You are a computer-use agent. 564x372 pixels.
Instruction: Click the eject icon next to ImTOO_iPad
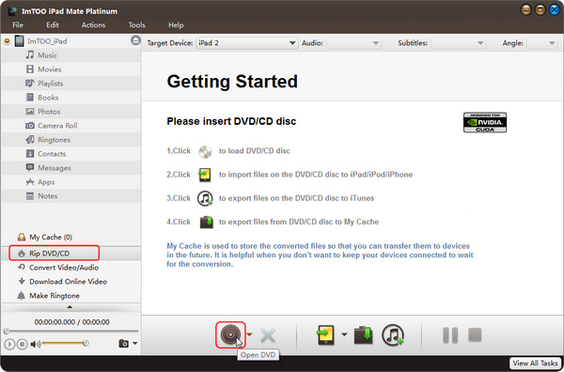[135, 40]
